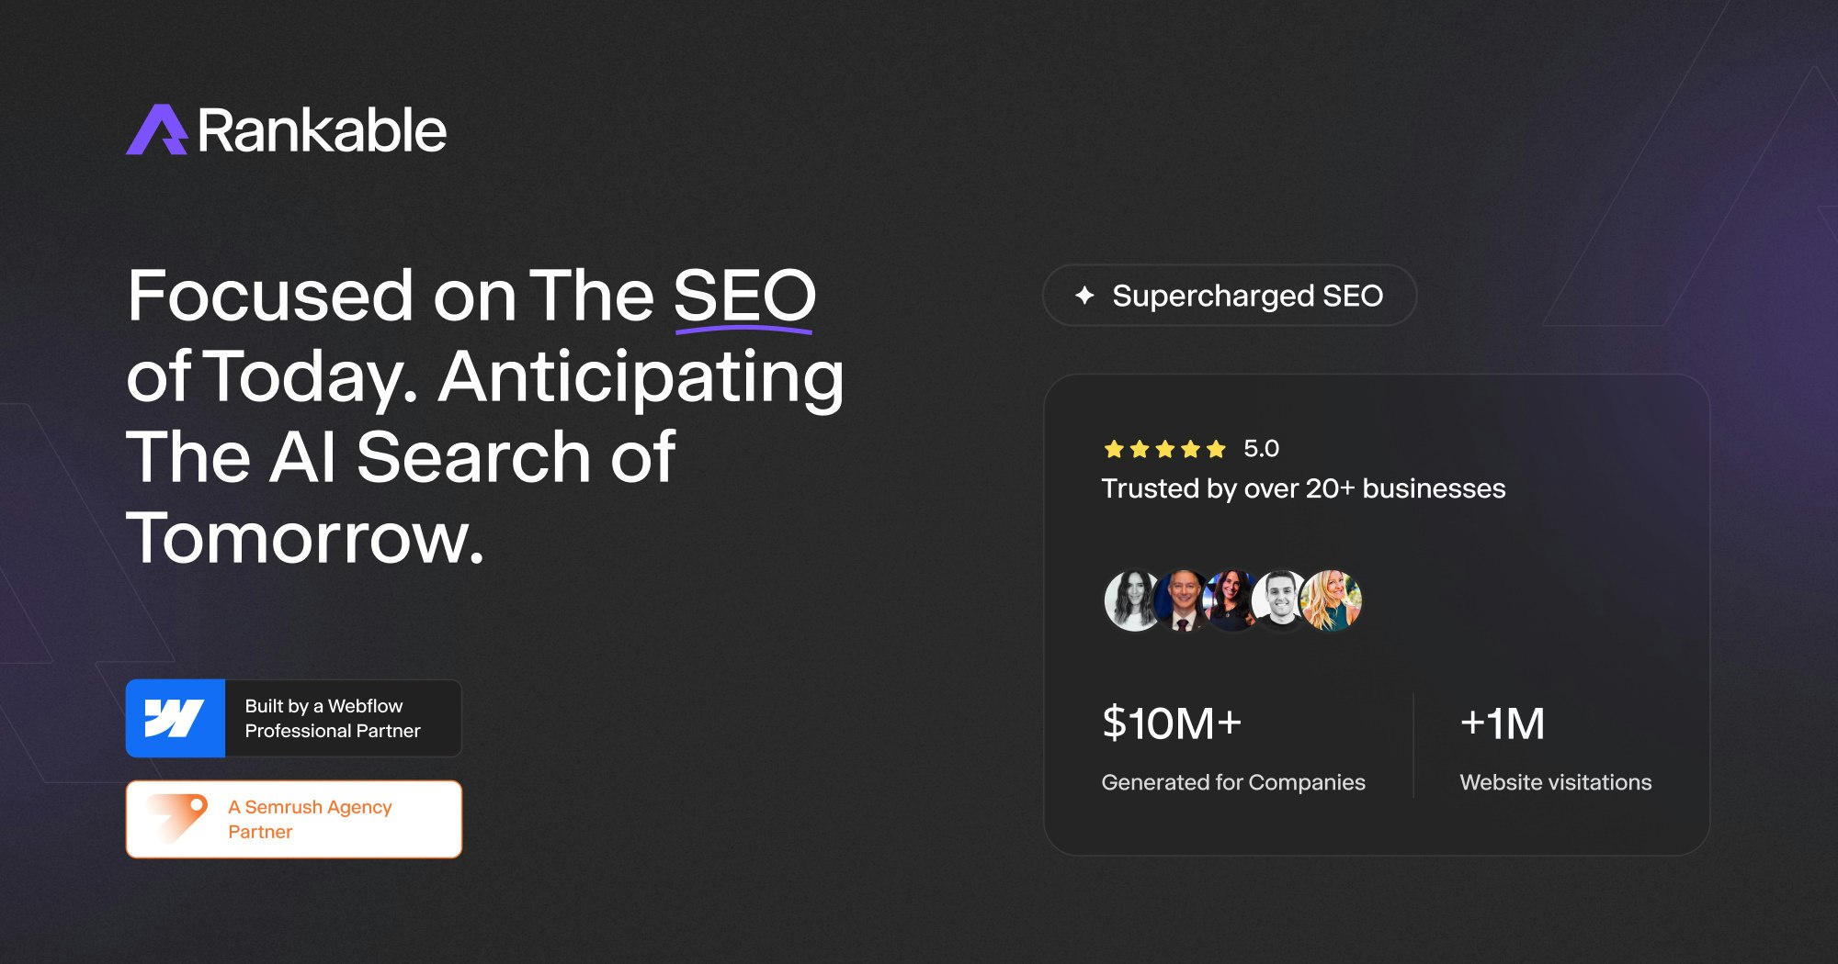Click the first yellow rating star
Viewport: 1838px width, 964px height.
click(x=1114, y=449)
